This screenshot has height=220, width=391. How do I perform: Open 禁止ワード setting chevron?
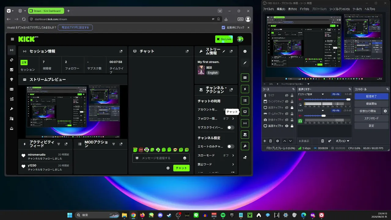tap(233, 164)
